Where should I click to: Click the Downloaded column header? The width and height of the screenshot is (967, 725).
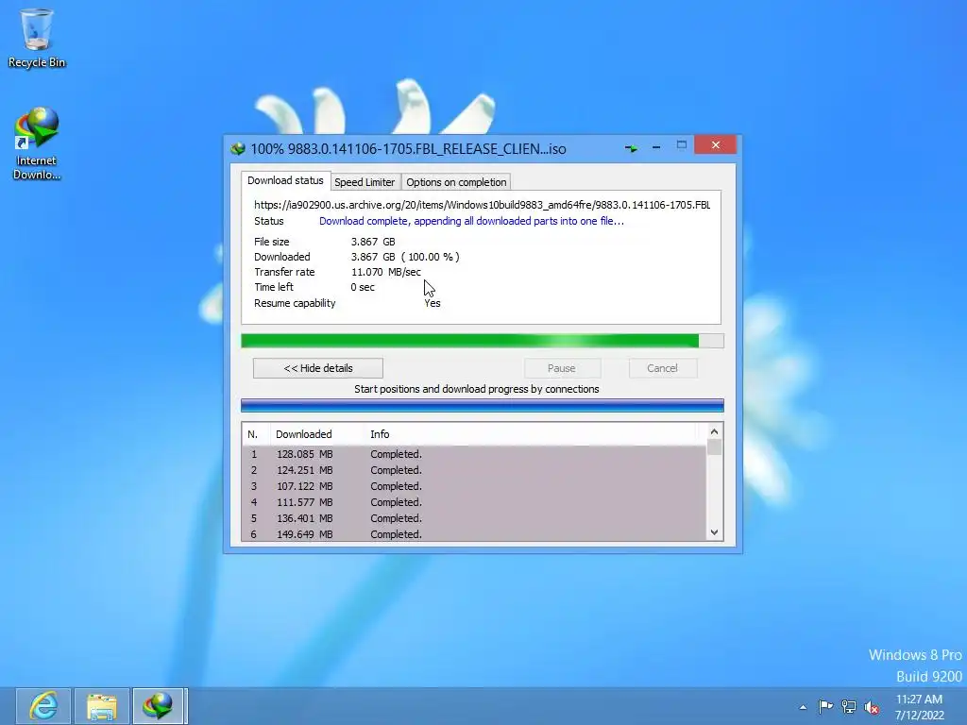click(317, 434)
